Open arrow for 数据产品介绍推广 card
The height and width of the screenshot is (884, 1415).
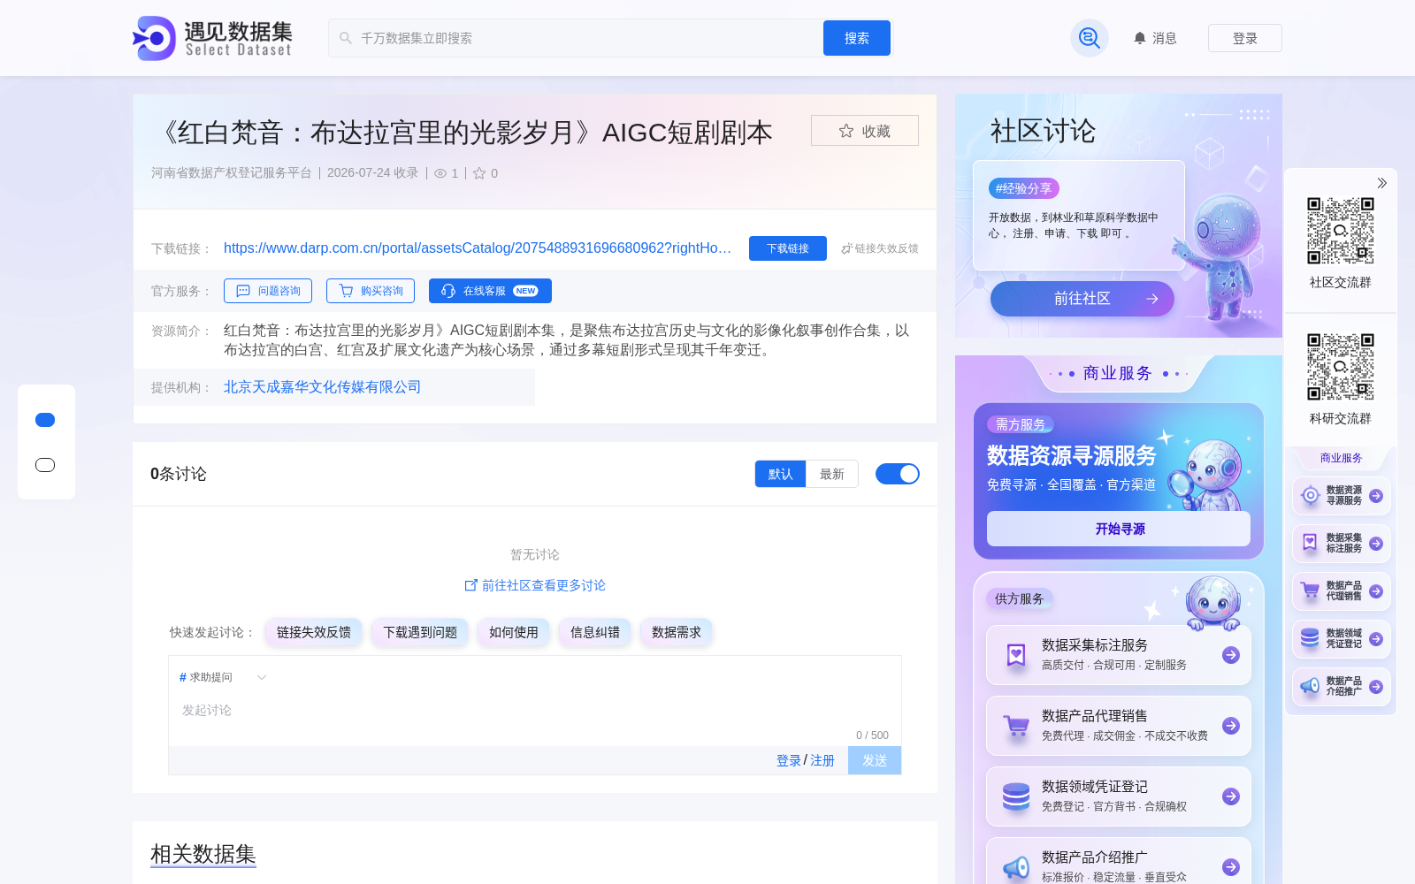pyautogui.click(x=1231, y=867)
